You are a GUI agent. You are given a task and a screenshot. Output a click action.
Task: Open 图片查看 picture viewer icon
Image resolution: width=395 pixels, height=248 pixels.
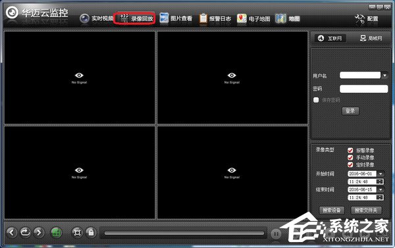click(164, 18)
